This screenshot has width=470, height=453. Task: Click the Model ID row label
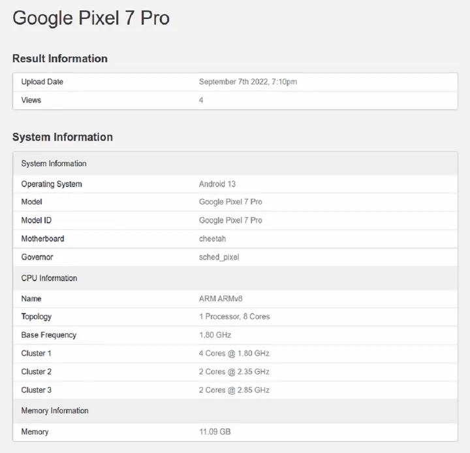pyautogui.click(x=37, y=220)
